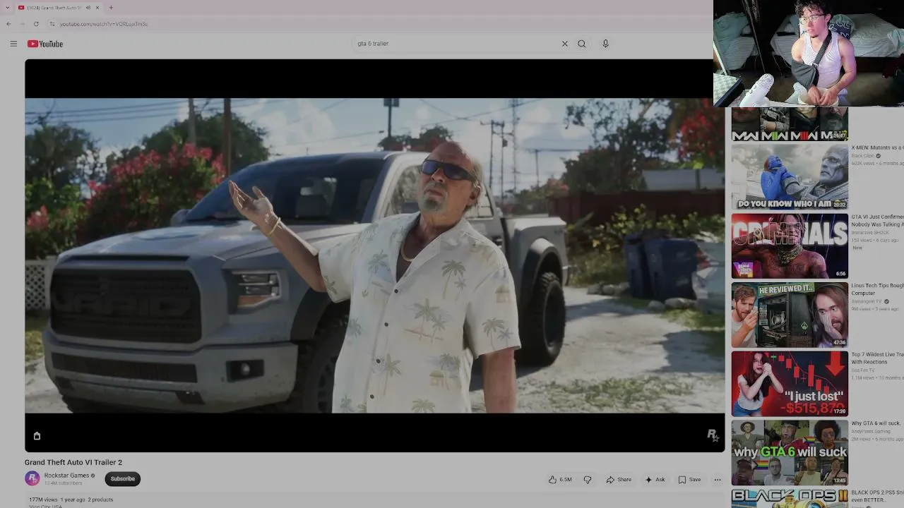Open the Black Ops 2 thumbnail
Image resolution: width=904 pixels, height=508 pixels.
pos(790,499)
